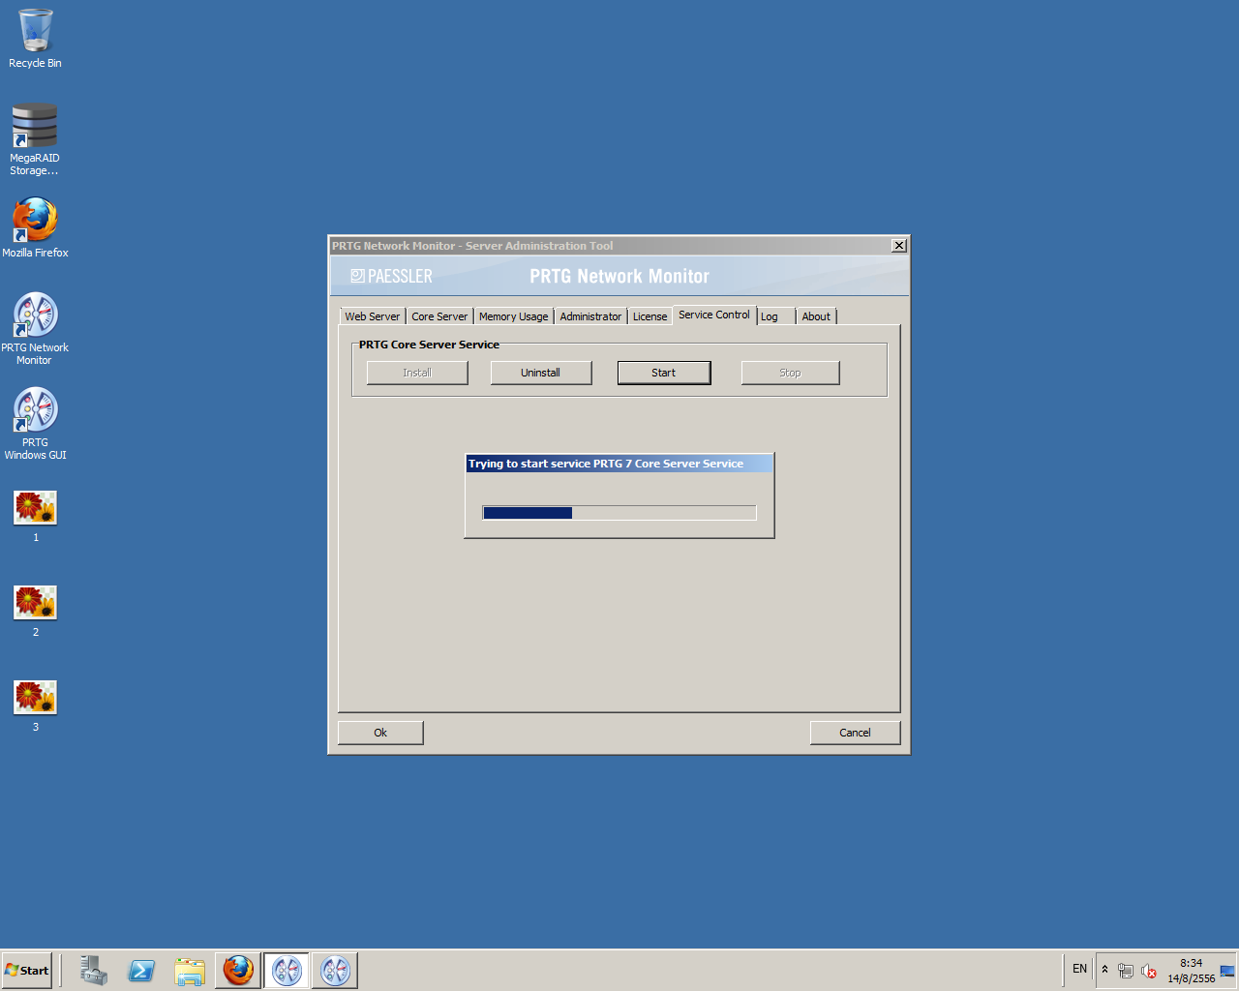This screenshot has width=1239, height=991.
Task: Click the grayed-out Install button
Action: pos(417,373)
